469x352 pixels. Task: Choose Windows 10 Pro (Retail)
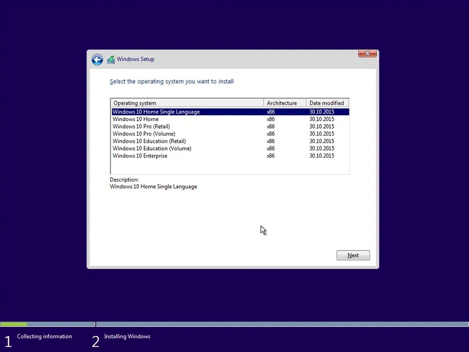point(230,126)
